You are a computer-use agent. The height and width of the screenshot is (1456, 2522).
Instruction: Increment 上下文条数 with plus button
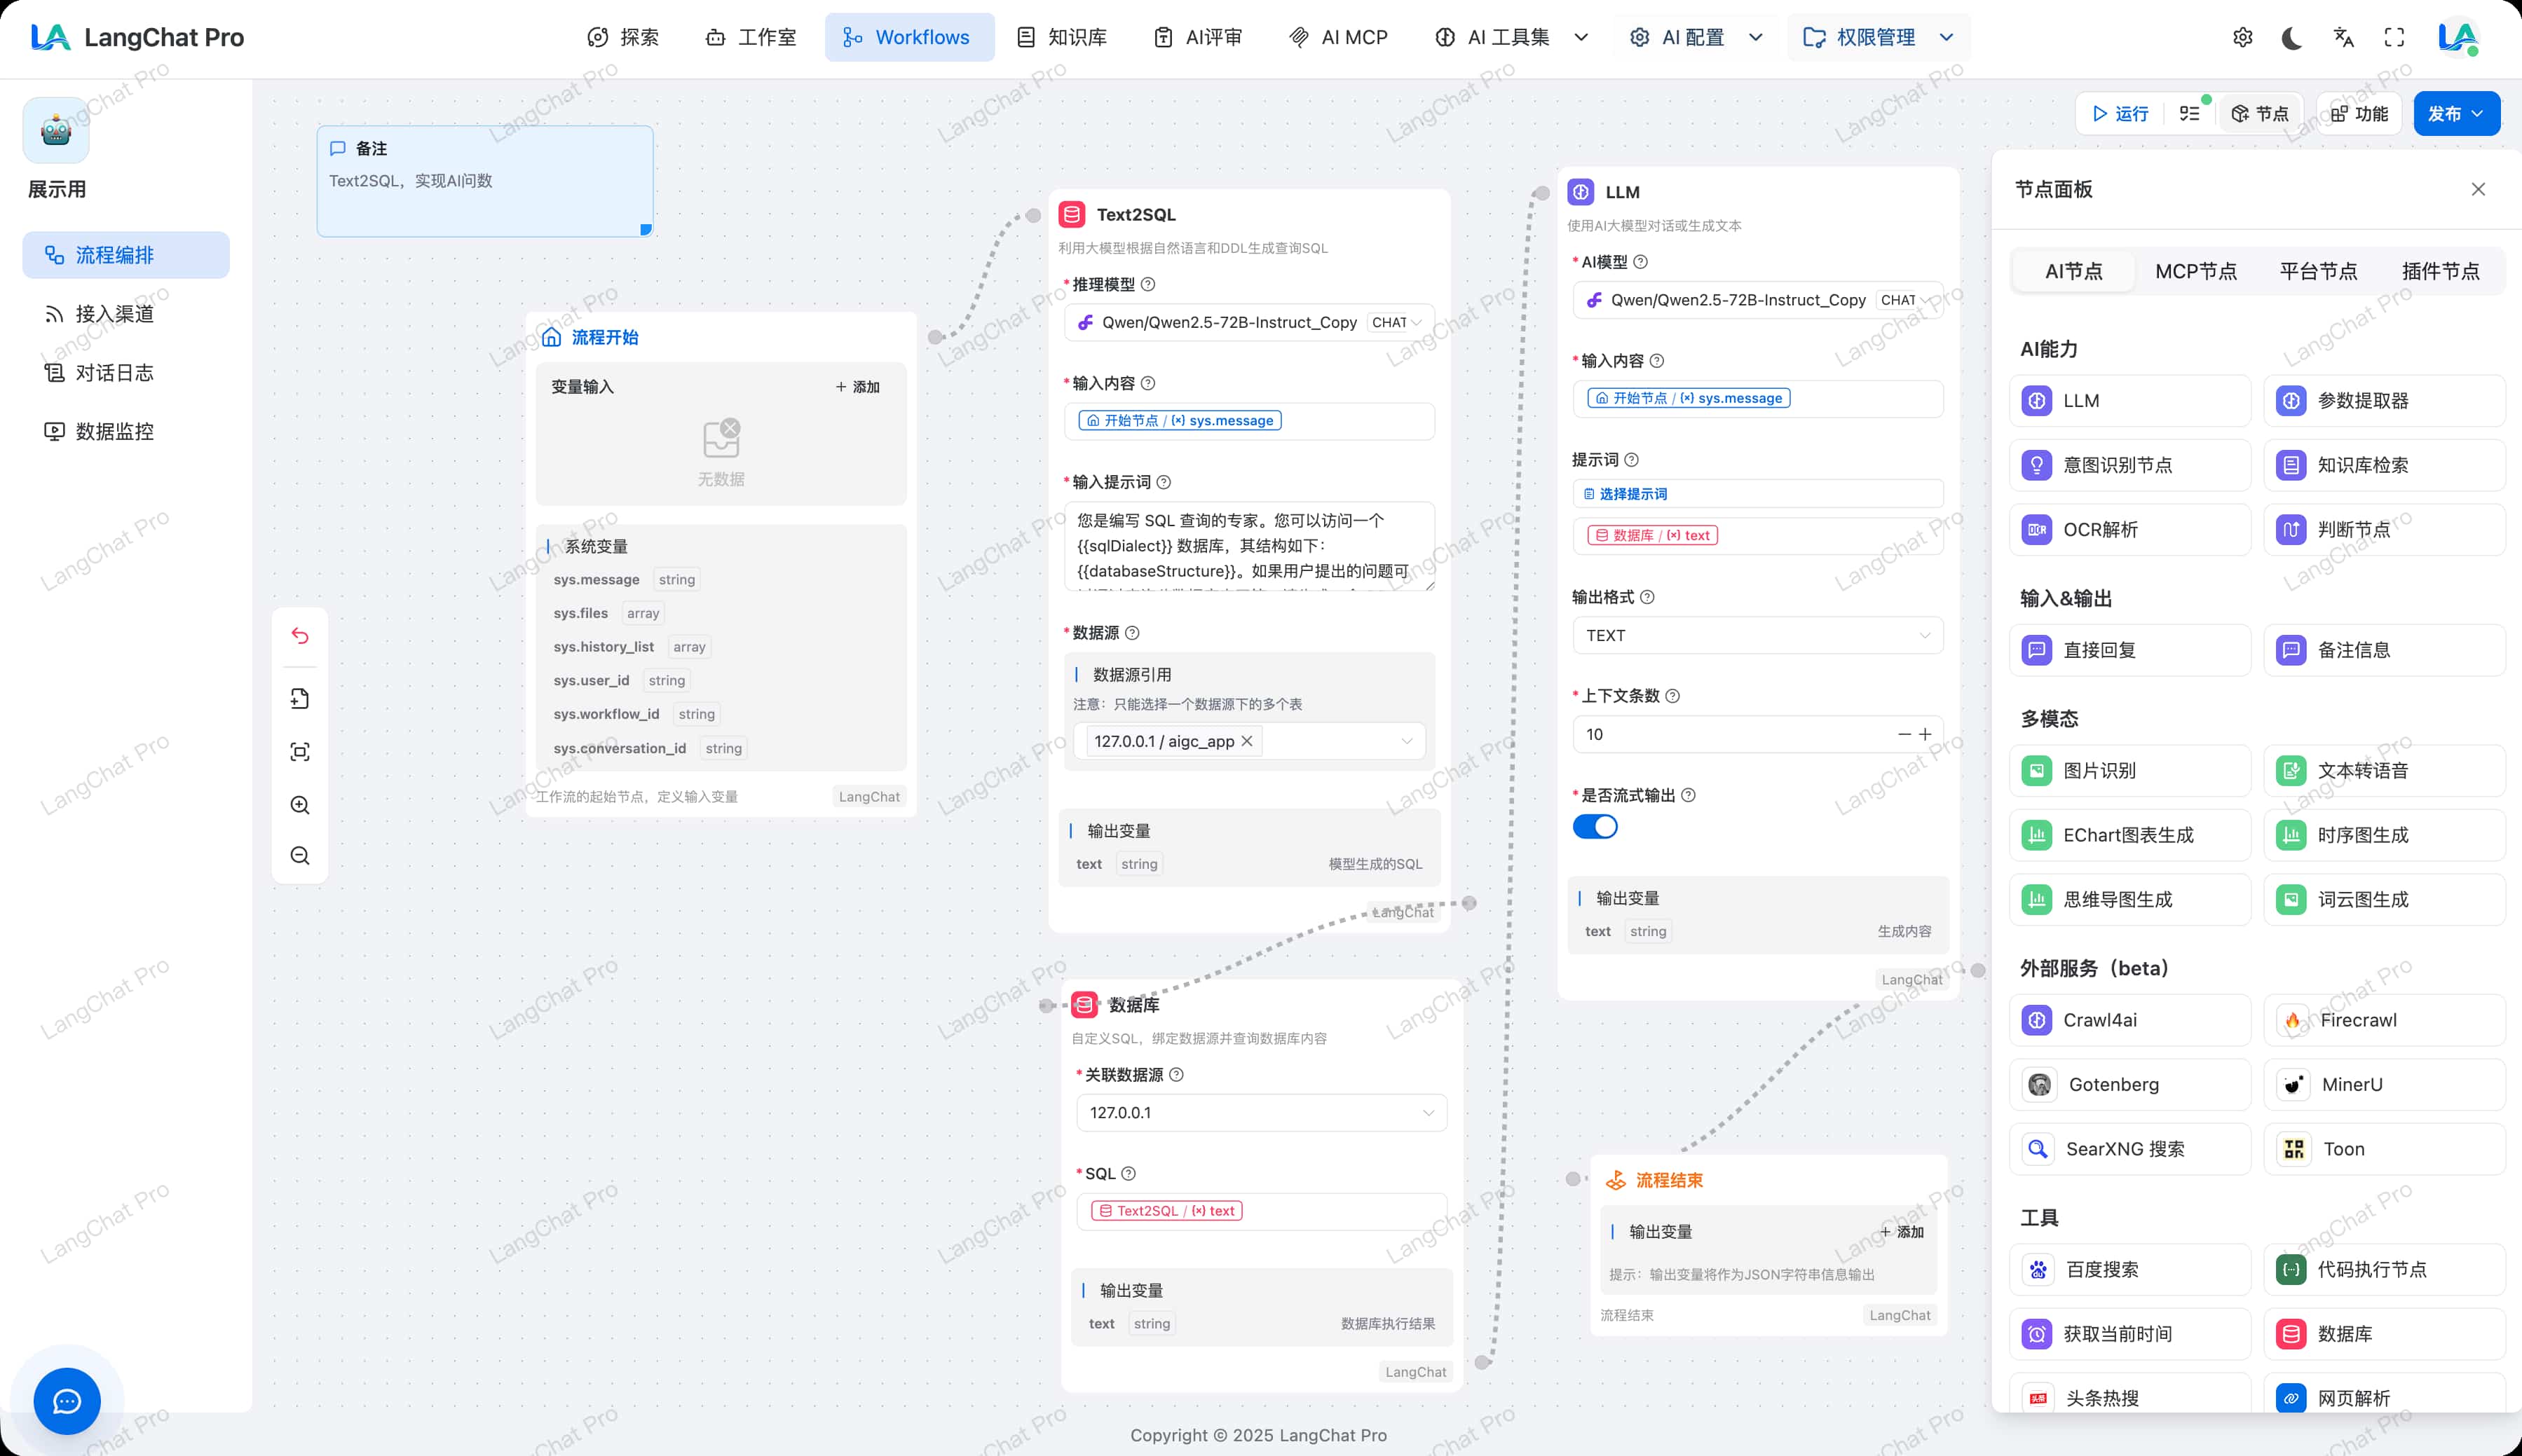point(1925,734)
